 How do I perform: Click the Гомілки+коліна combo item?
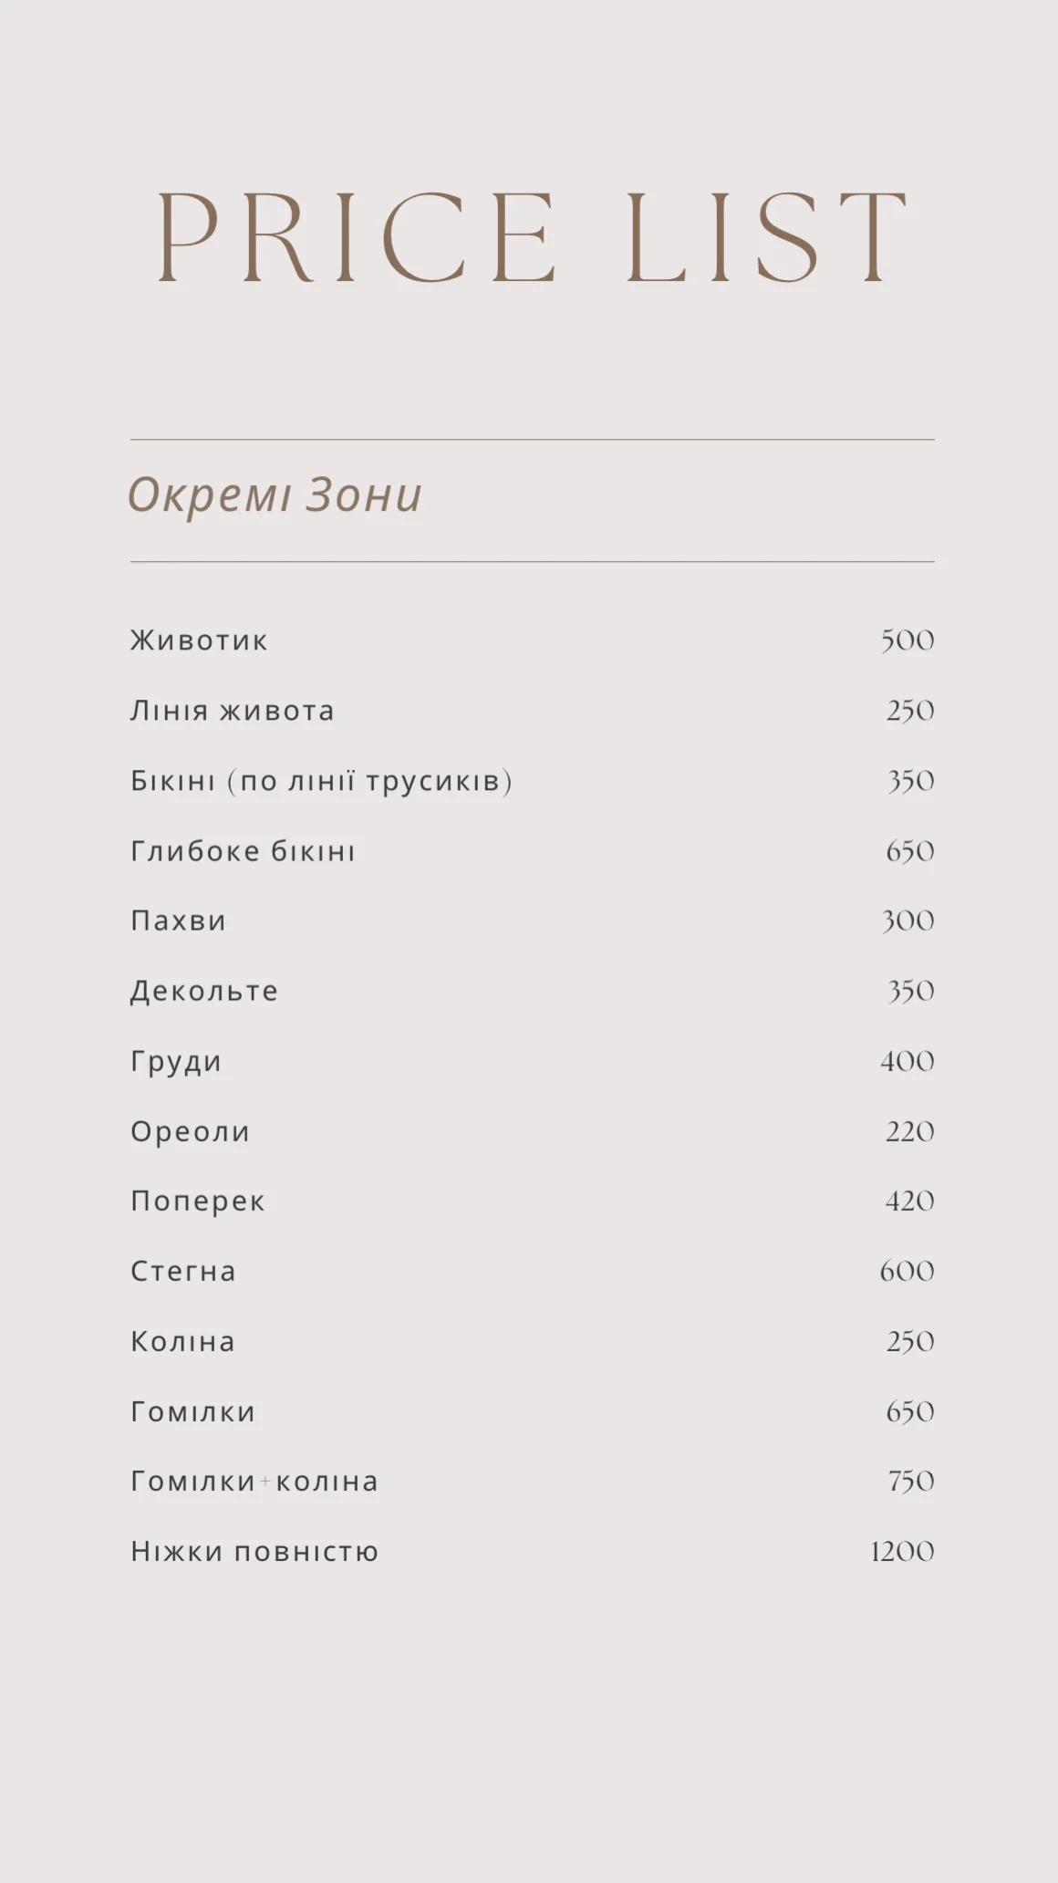(x=254, y=1481)
